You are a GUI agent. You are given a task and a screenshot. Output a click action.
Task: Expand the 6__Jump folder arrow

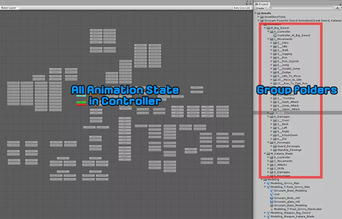click(x=272, y=65)
